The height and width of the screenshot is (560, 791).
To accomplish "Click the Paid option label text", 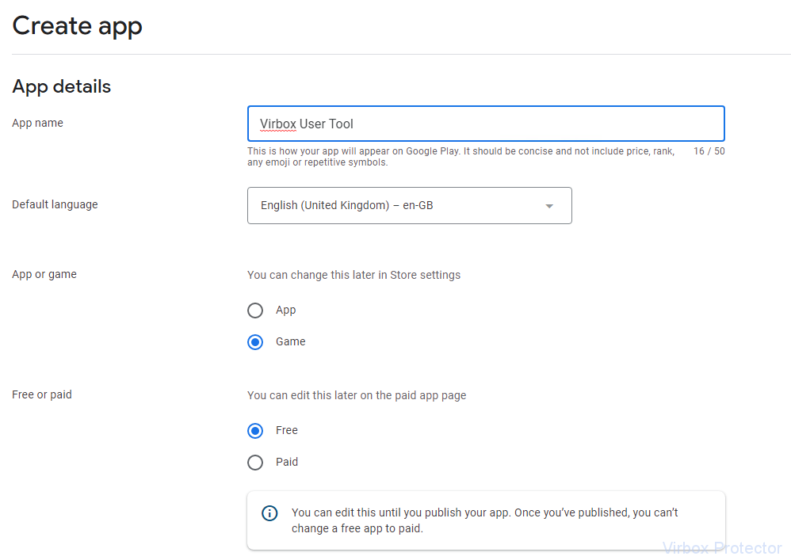I will 287,463.
